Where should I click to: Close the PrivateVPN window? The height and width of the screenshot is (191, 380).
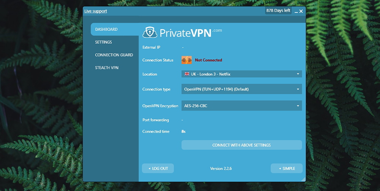click(x=301, y=11)
